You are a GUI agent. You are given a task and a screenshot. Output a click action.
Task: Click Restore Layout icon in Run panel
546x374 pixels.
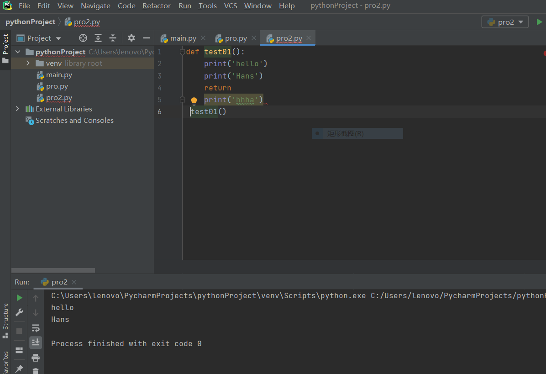(x=19, y=350)
